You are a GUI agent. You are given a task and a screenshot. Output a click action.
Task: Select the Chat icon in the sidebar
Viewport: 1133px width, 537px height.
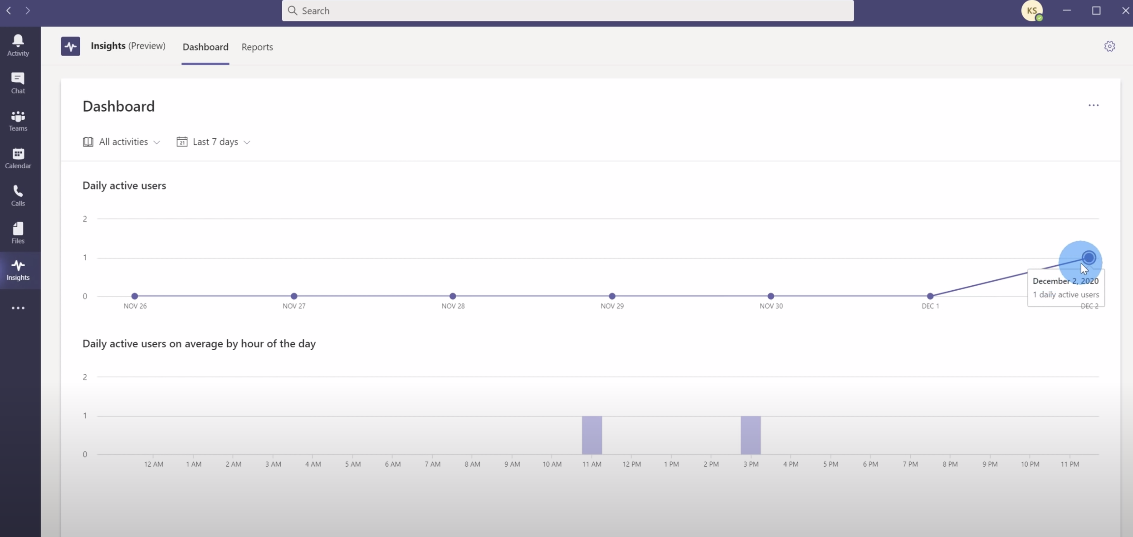(x=18, y=82)
